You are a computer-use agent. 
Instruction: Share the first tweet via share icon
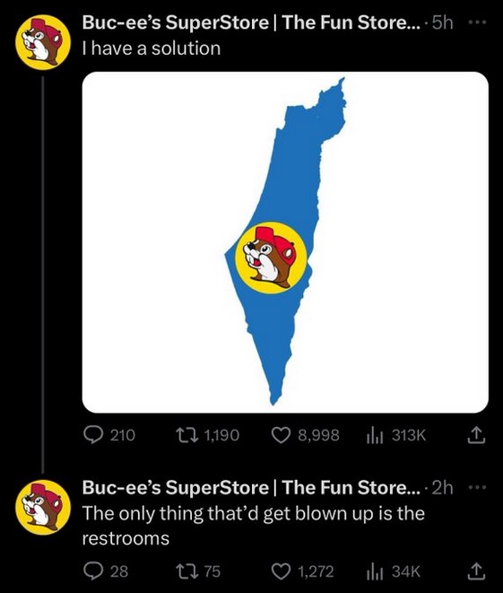tap(476, 435)
